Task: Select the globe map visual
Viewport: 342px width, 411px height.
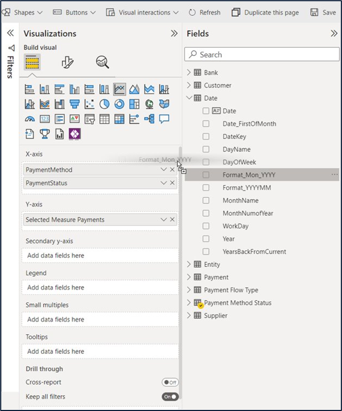Action: point(149,104)
